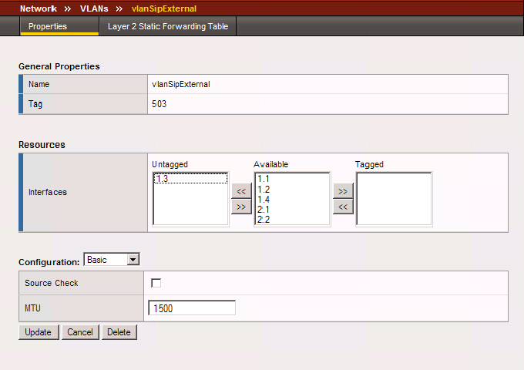Select interface 2.2 in Available list
The height and width of the screenshot is (370, 524).
click(x=264, y=219)
